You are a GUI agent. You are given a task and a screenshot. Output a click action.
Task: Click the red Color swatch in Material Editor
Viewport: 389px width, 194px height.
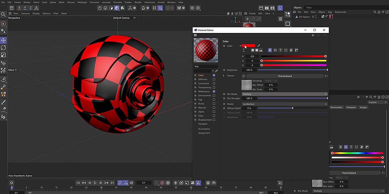[x=249, y=46]
